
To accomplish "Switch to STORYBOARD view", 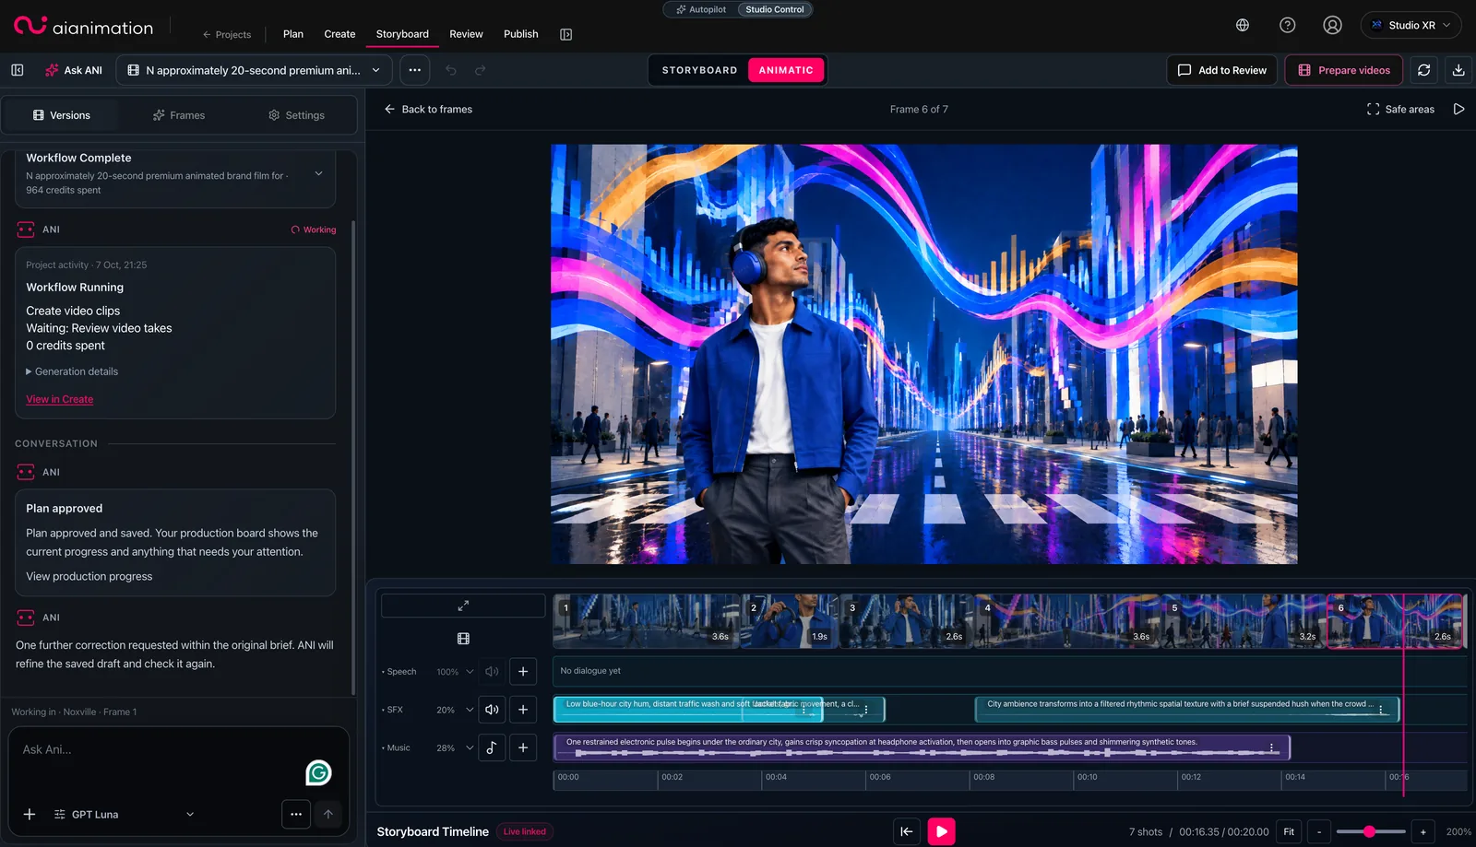I will pyautogui.click(x=699, y=70).
